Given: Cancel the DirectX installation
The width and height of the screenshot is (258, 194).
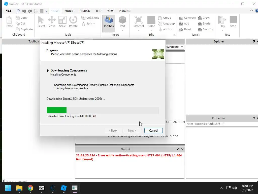Looking at the screenshot, I should coord(153,131).
